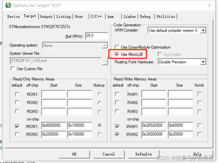Click the Defaults button
Image resolution: width=218 pixels, height=163 pixels.
(144, 154)
